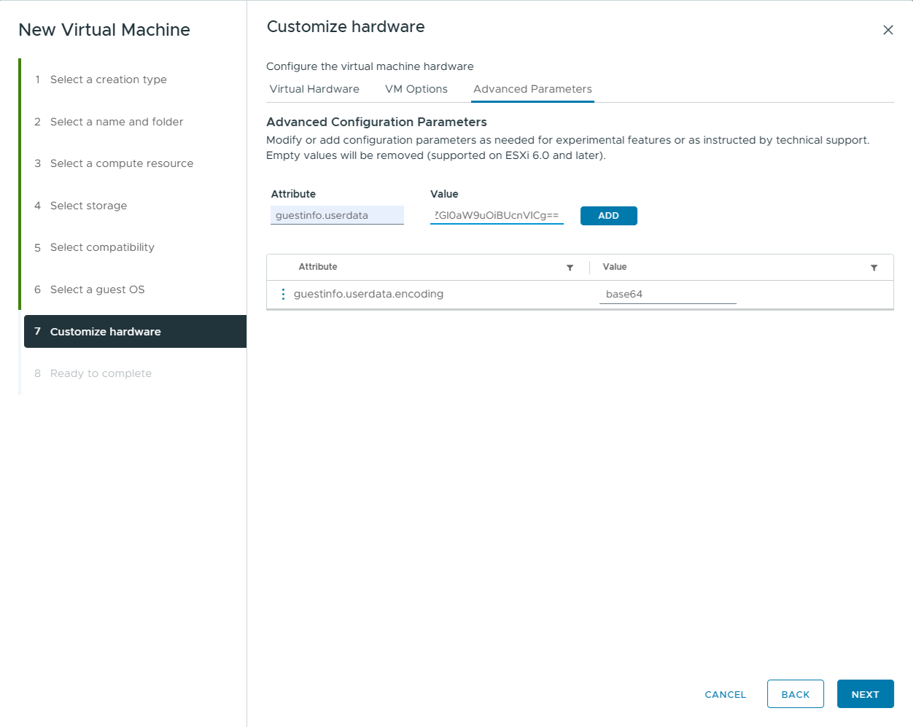Screen dimensions: 913x727
Task: Click the ADD button to add the parameter
Action: (x=608, y=215)
